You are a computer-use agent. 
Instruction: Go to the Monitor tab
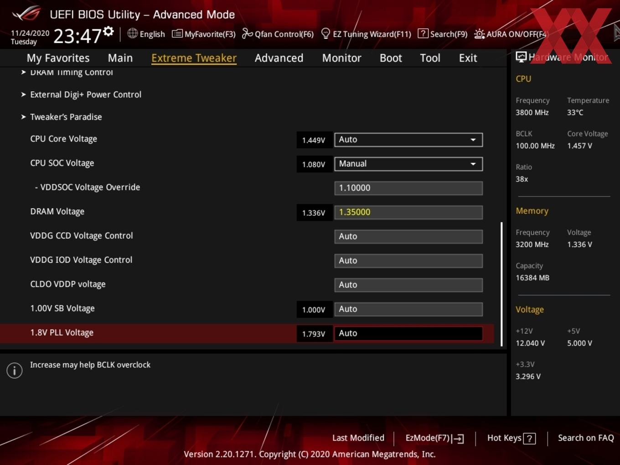point(341,58)
